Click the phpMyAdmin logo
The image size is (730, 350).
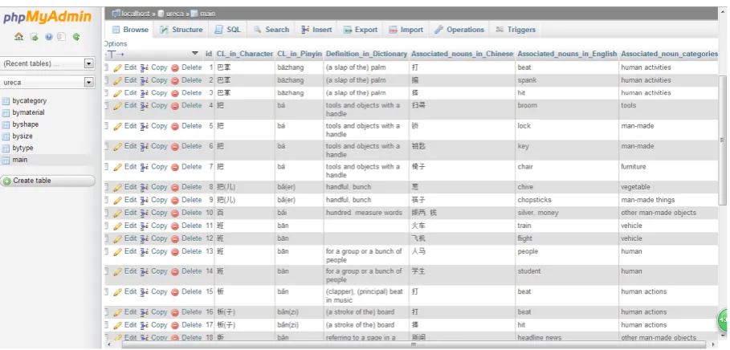click(47, 18)
